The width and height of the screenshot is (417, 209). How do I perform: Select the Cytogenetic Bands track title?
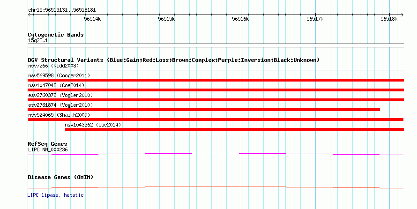[56, 35]
